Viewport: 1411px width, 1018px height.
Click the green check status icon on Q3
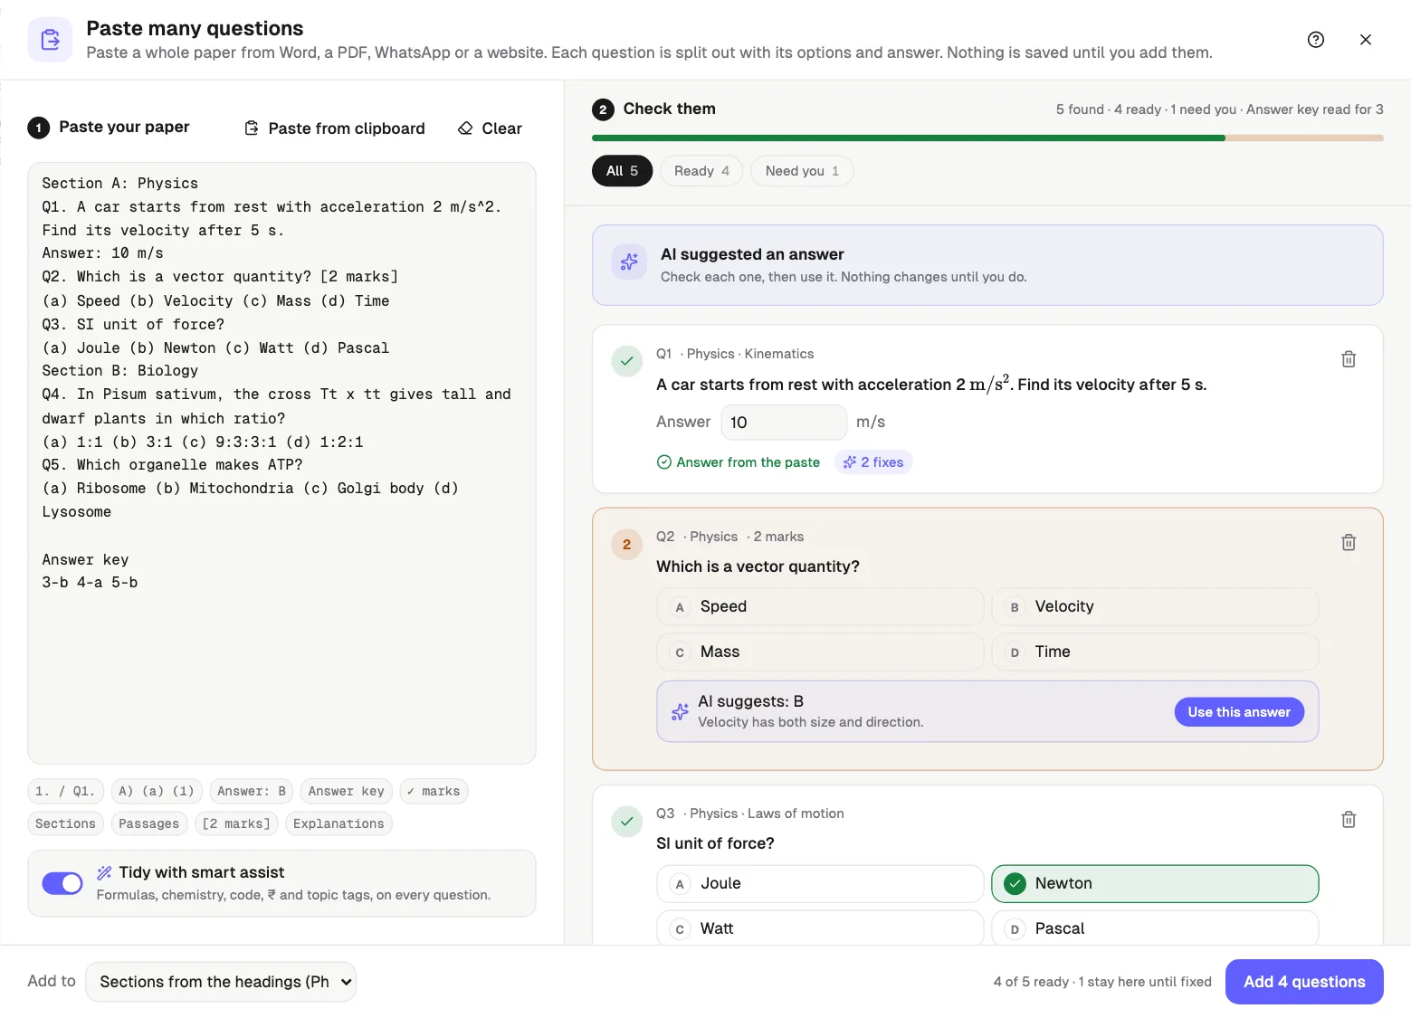[x=626, y=822]
